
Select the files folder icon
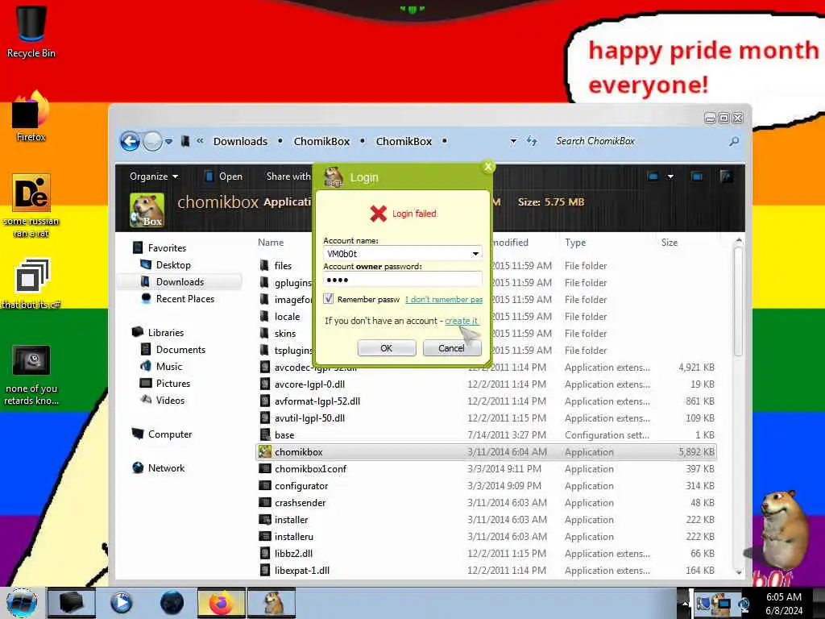[264, 266]
